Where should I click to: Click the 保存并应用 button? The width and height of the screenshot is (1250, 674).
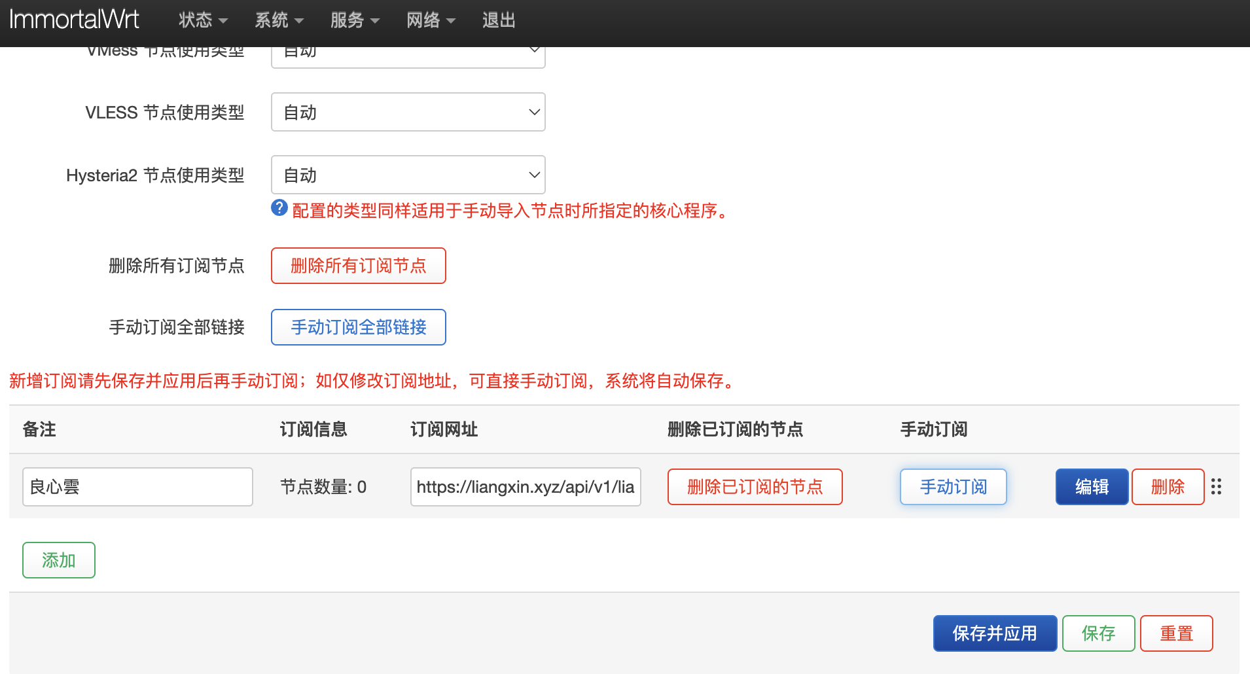(x=995, y=633)
